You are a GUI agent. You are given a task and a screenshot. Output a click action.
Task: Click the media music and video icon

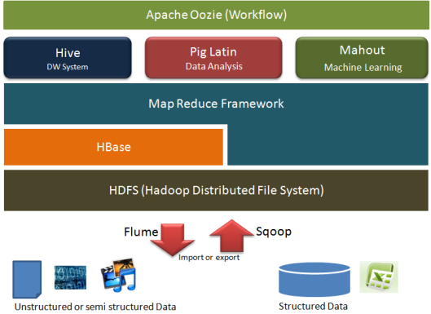pos(118,275)
